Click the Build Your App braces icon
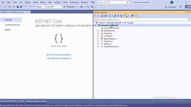 (x=58, y=39)
